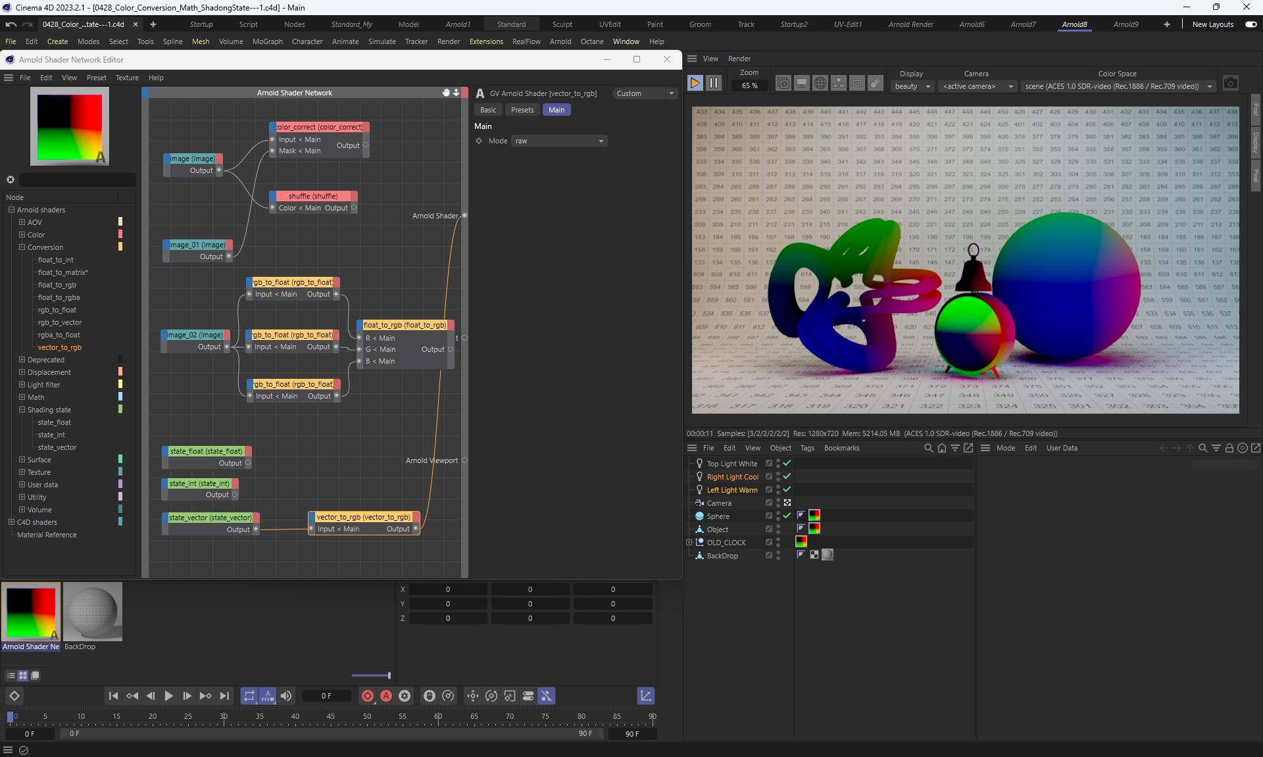
Task: Open the Mode raw dropdown
Action: pos(559,141)
